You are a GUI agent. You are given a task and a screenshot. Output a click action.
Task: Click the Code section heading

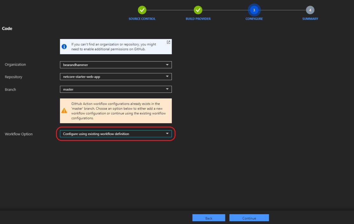pos(7,29)
